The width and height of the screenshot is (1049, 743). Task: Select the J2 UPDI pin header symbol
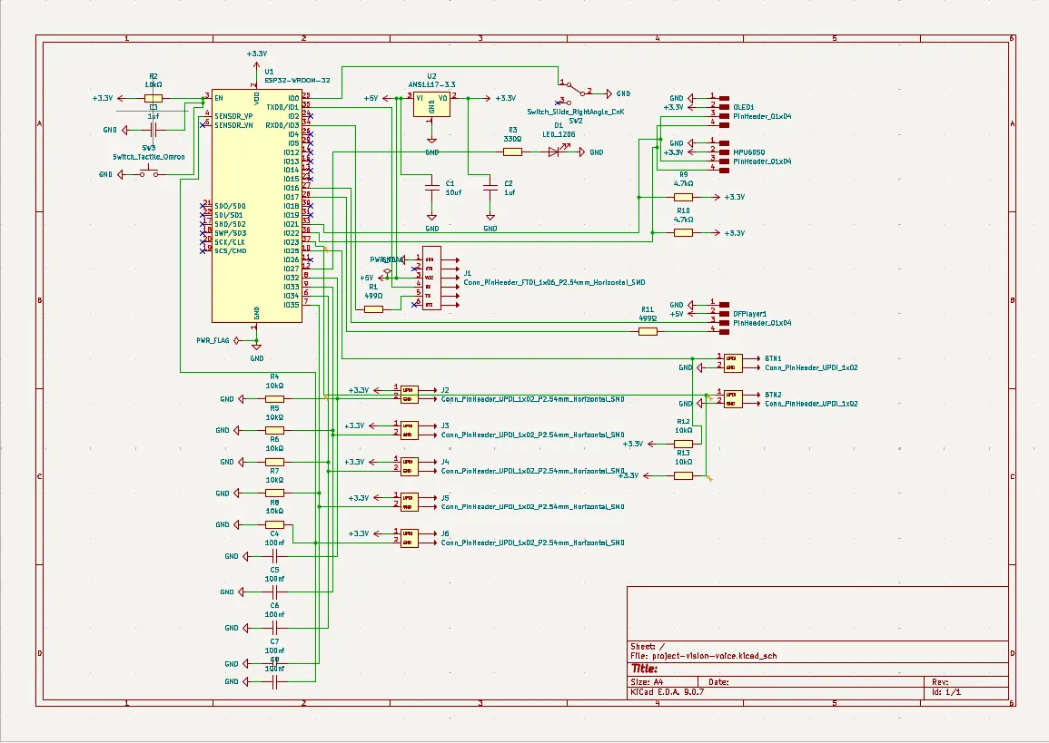pyautogui.click(x=410, y=395)
